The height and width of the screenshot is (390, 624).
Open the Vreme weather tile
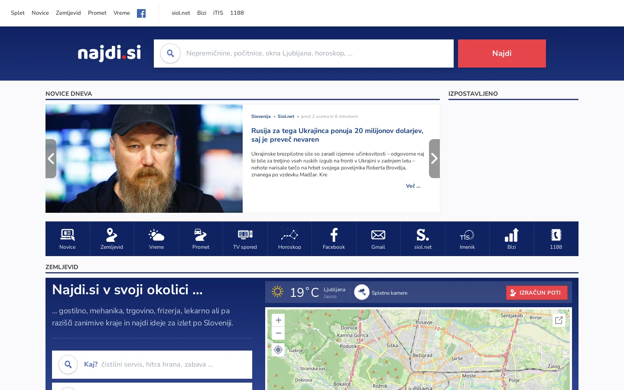tap(156, 239)
